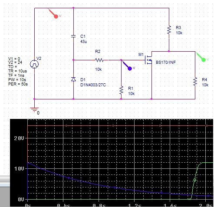Select resistor R2 symbol
Viewport: 214px width, 207px height.
99,60
